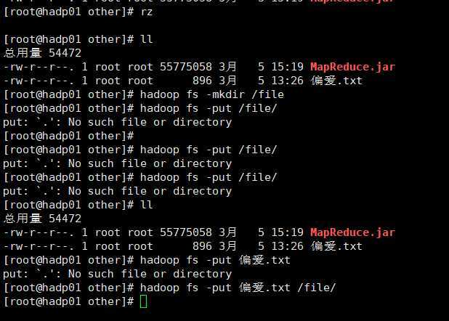Click 偏爱.txt filename in first listing
Image resolution: width=449 pixels, height=321 pixels.
[336, 81]
